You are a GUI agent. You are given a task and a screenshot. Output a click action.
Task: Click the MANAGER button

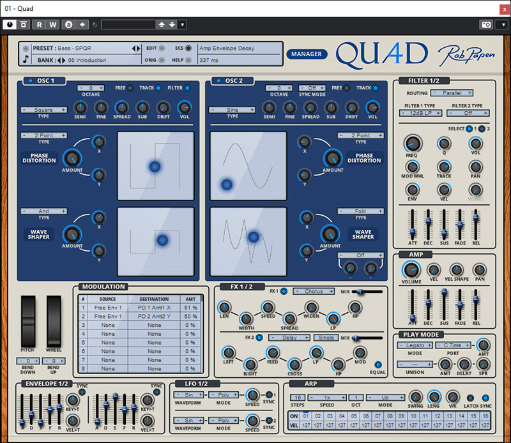(x=307, y=54)
